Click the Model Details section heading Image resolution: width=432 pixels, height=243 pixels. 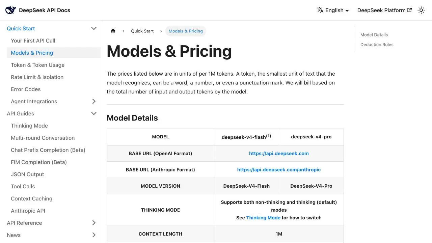click(x=132, y=118)
